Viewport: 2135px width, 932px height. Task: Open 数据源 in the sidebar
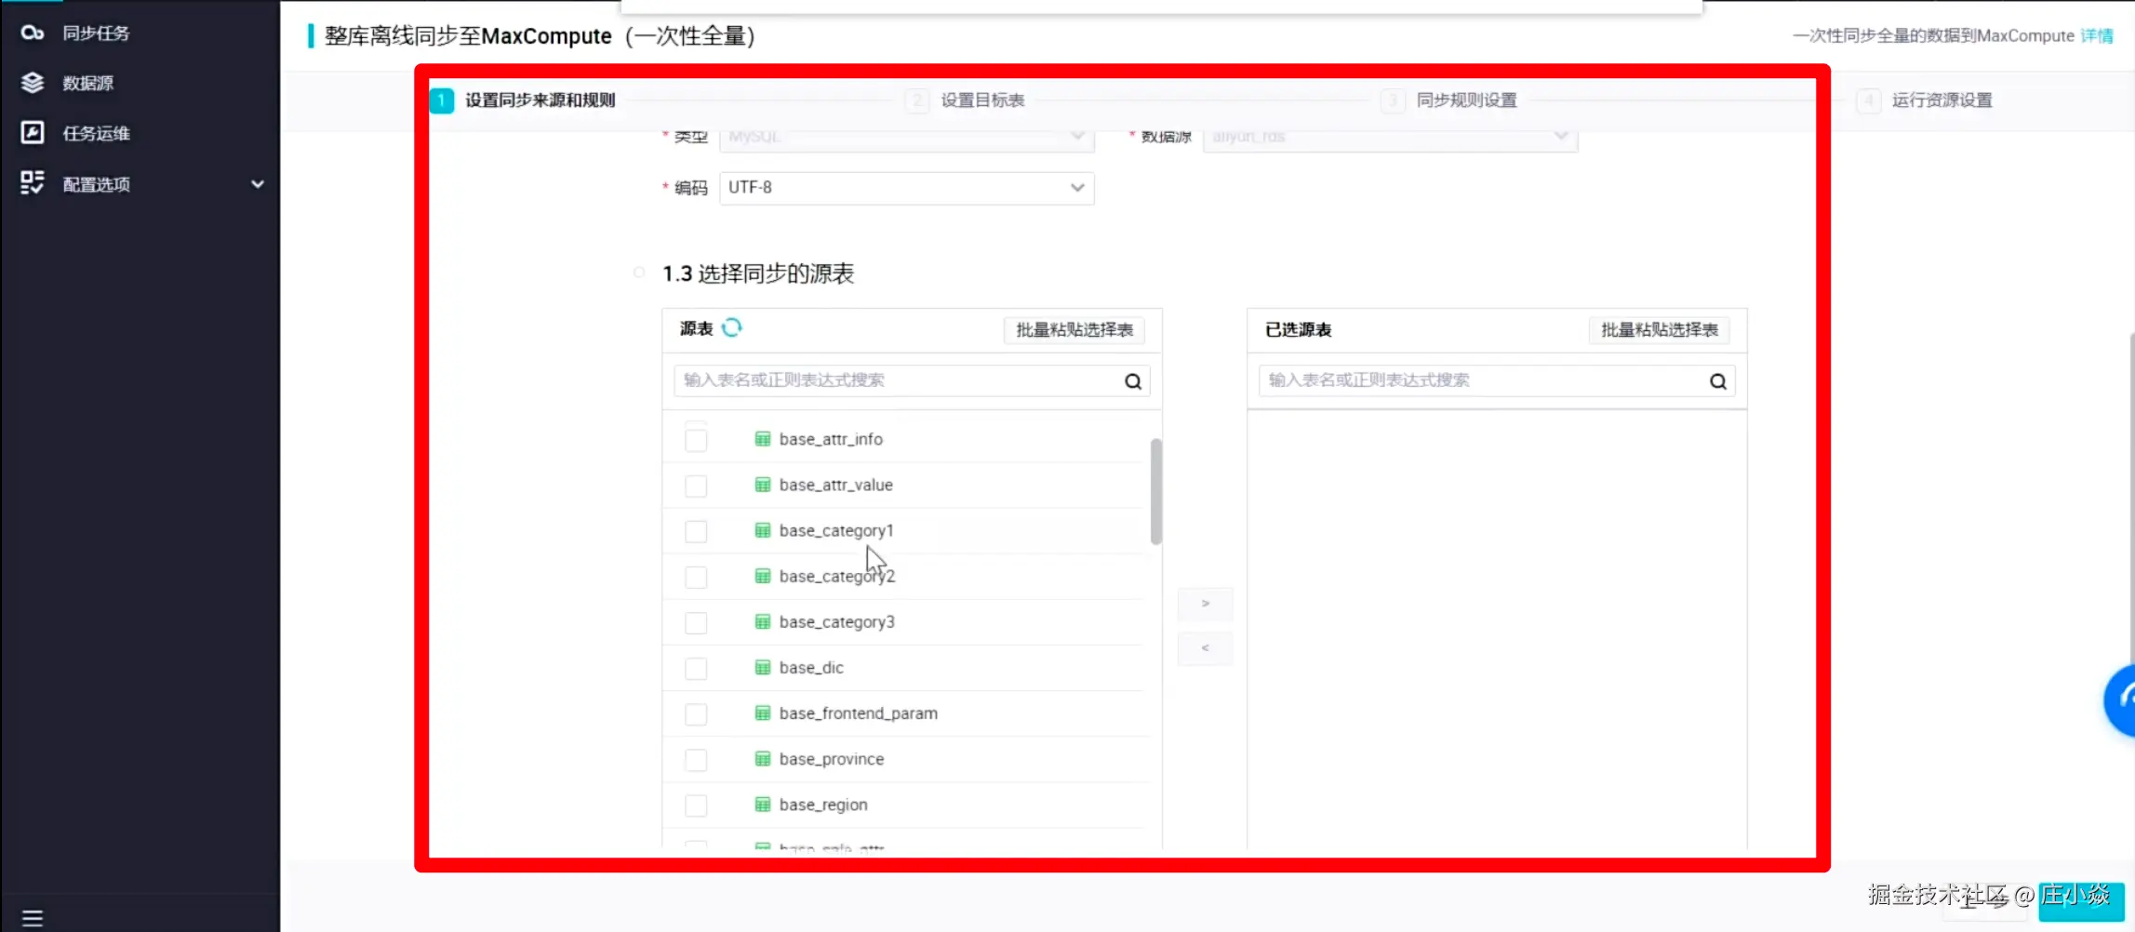pyautogui.click(x=88, y=83)
